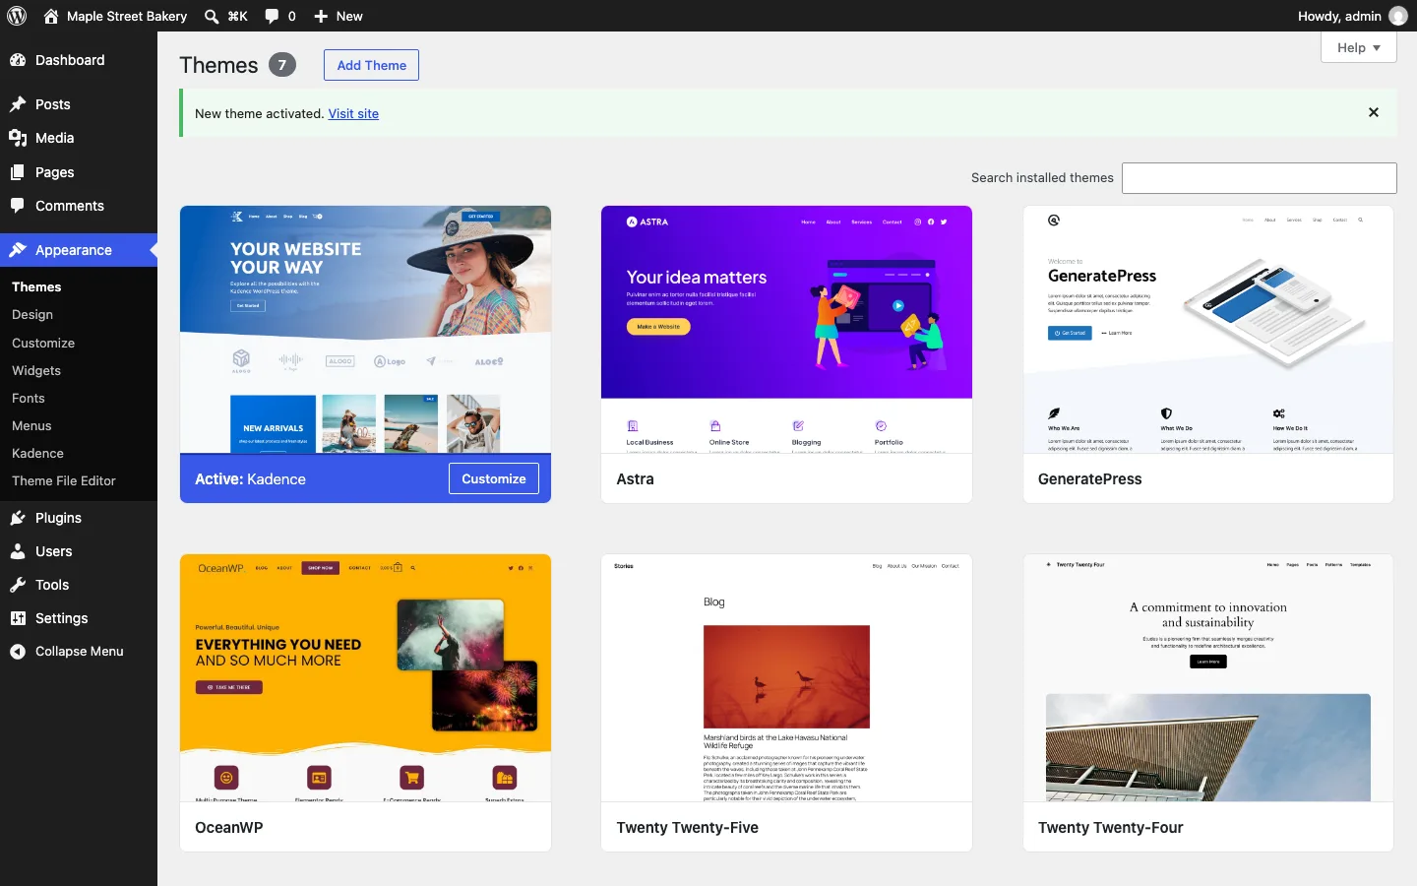Click the WordPress logo icon
Image resolution: width=1417 pixels, height=886 pixels.
click(x=17, y=16)
